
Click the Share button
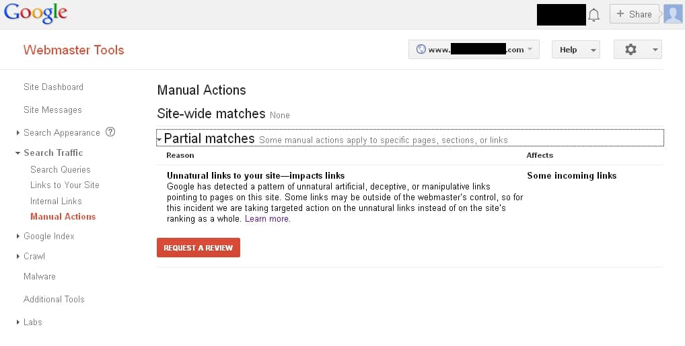tap(634, 14)
